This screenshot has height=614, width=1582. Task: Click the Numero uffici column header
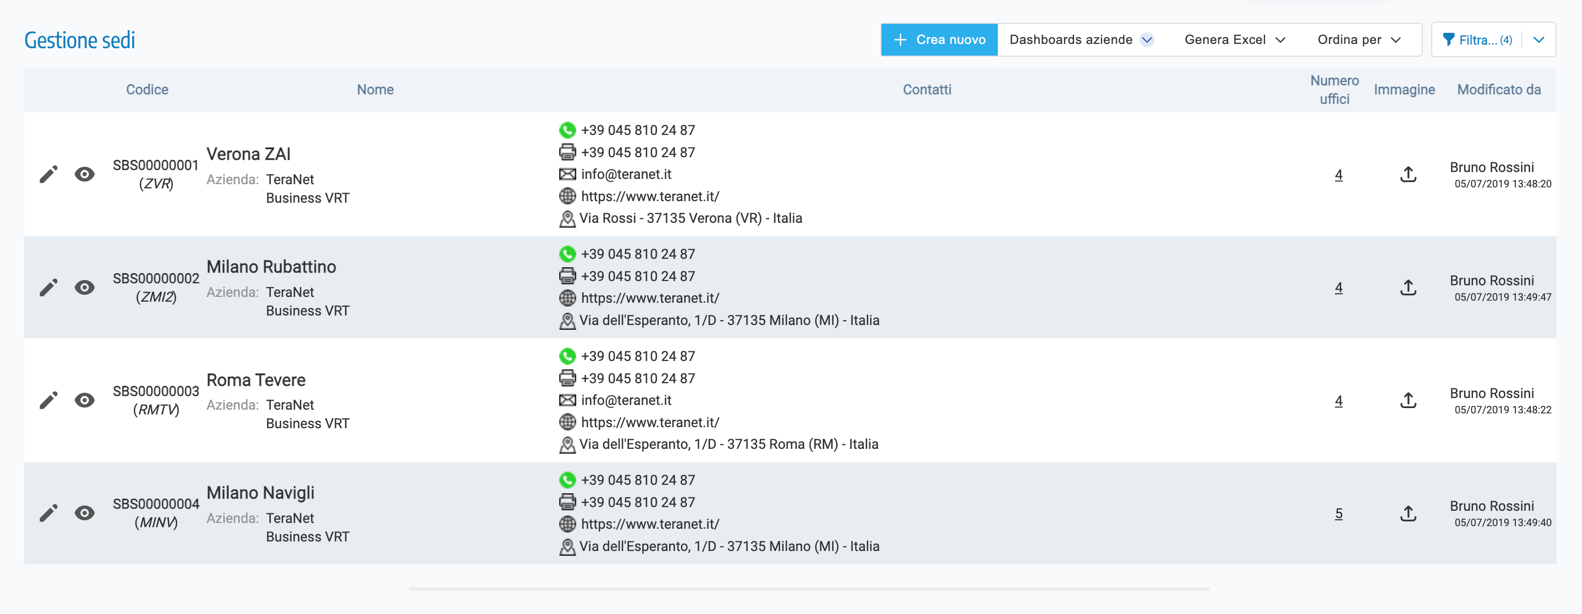point(1334,90)
